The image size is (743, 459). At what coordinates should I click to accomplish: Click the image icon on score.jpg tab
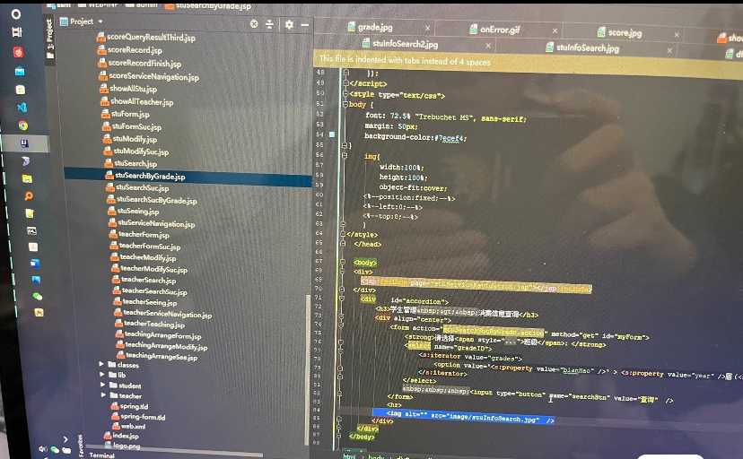pos(601,31)
